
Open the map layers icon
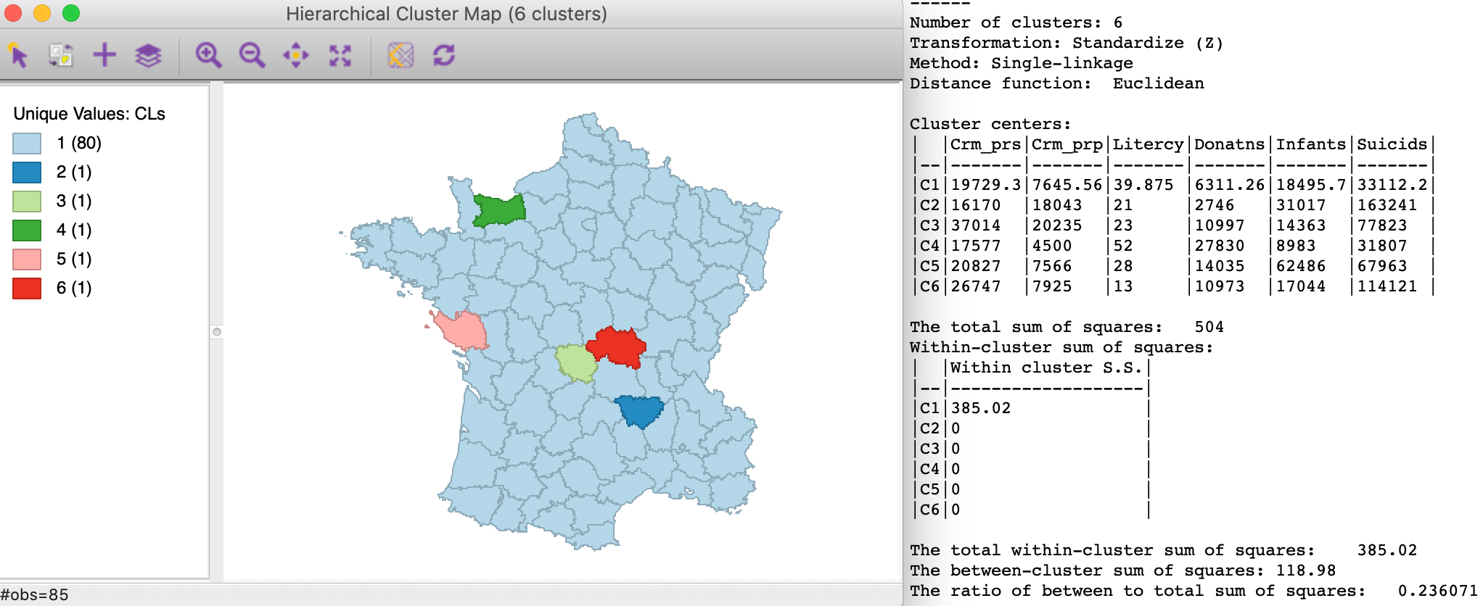[148, 55]
